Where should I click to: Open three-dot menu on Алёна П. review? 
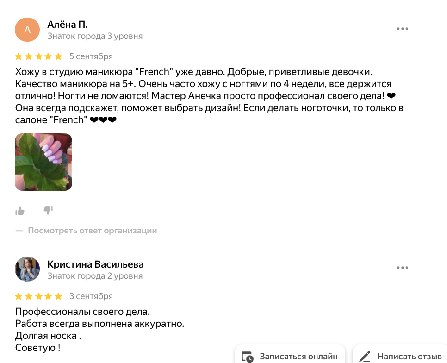point(402,29)
